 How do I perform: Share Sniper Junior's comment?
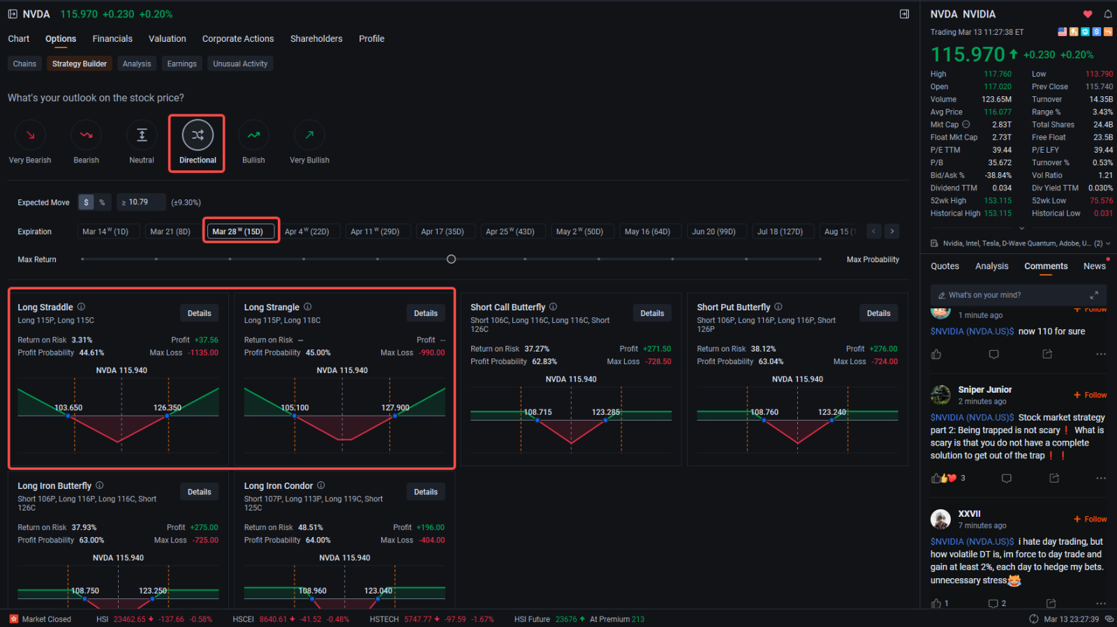(x=1054, y=478)
